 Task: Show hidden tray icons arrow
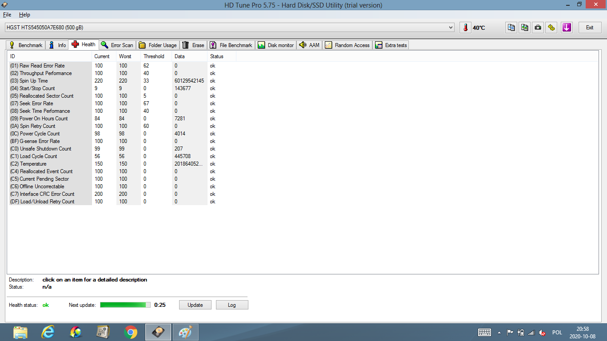499,333
